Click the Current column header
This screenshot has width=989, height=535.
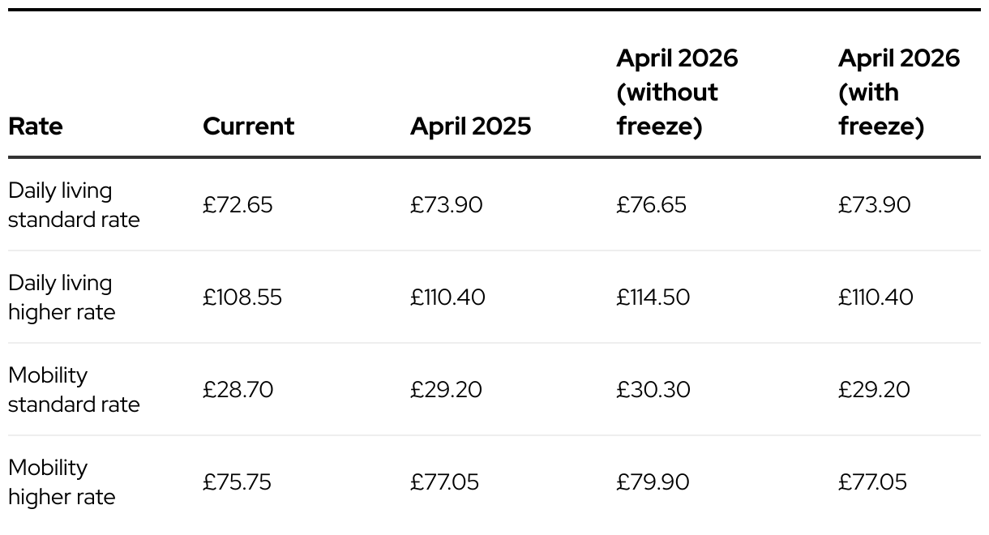pyautogui.click(x=248, y=126)
